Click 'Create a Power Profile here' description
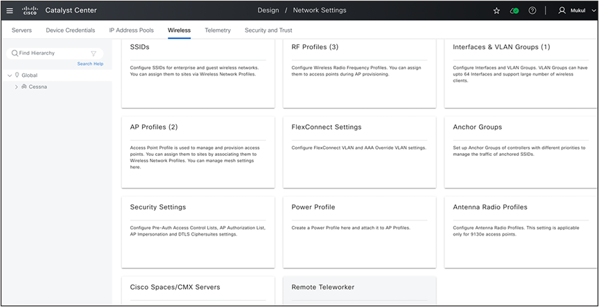The image size is (599, 307). tap(351, 228)
